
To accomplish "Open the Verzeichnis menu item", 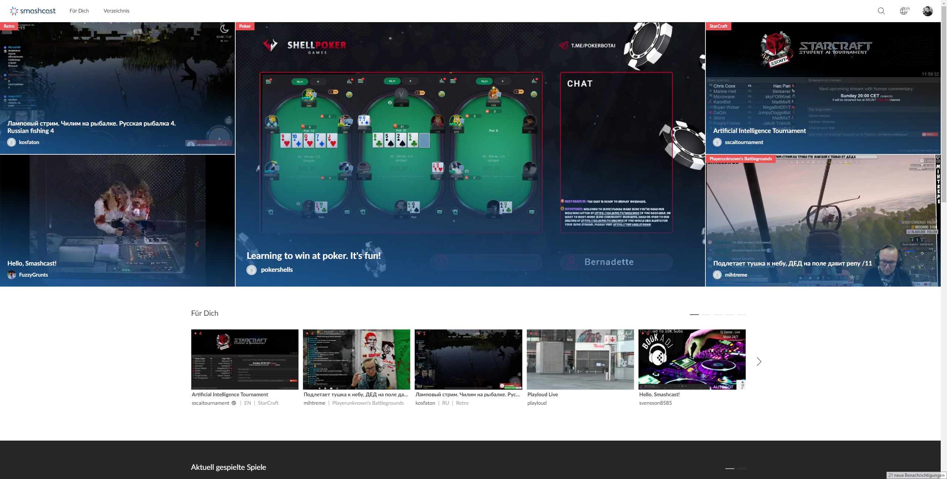I will (116, 11).
